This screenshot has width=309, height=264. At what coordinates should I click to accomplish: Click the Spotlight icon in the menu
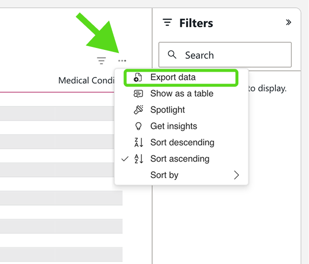coord(139,110)
